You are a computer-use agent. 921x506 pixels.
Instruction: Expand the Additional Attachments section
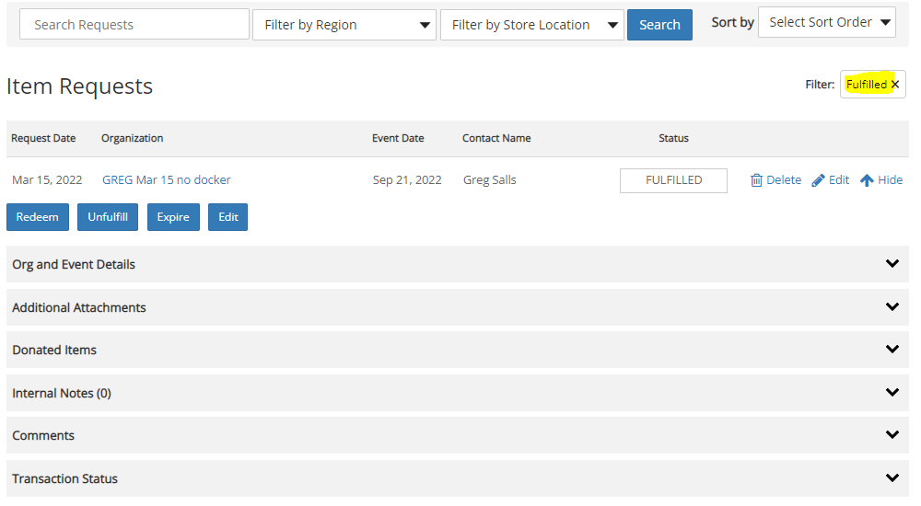click(x=458, y=307)
